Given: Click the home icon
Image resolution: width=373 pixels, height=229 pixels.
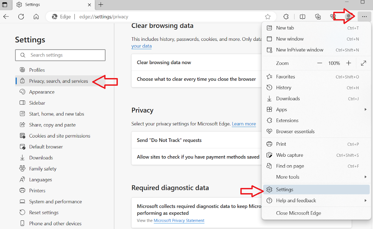Looking at the screenshot, I should [x=36, y=17].
